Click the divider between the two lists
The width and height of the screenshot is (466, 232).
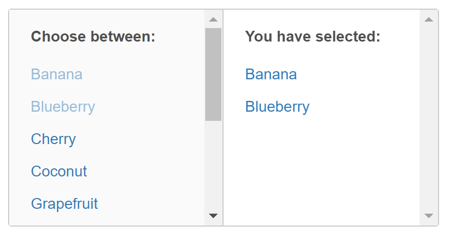click(223, 119)
